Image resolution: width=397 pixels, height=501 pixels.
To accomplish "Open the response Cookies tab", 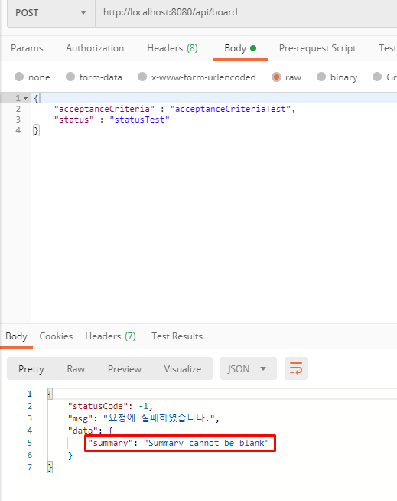I will [56, 336].
